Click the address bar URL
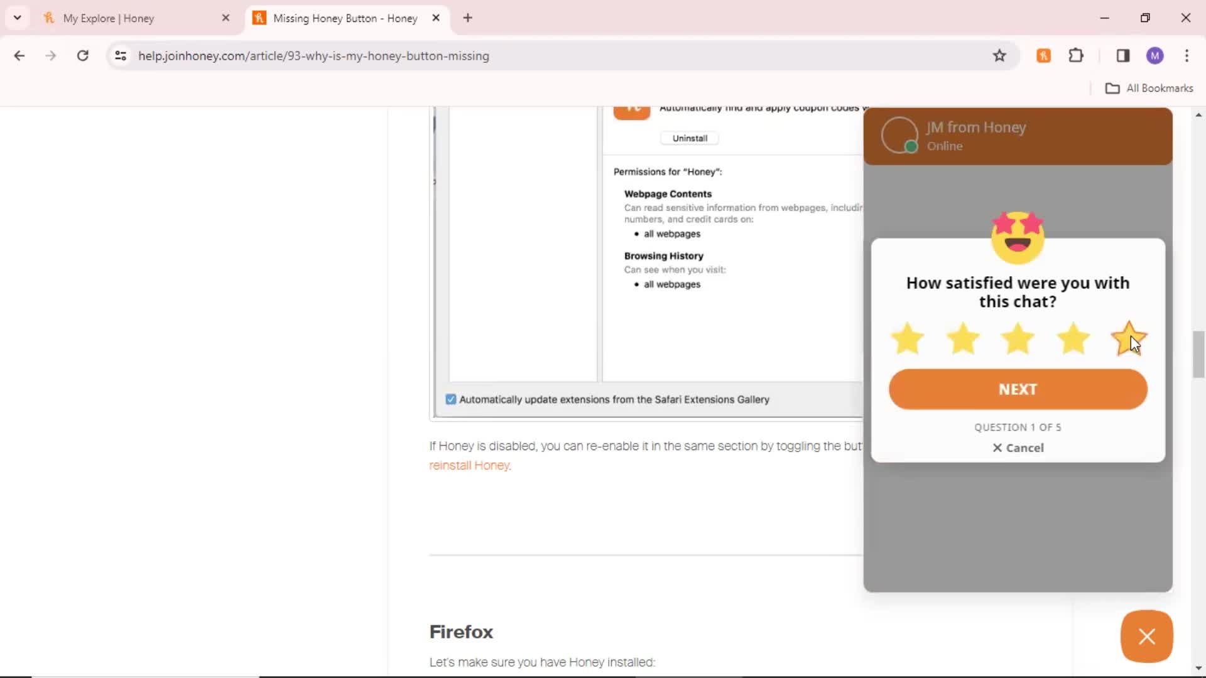The image size is (1206, 678). tap(313, 56)
